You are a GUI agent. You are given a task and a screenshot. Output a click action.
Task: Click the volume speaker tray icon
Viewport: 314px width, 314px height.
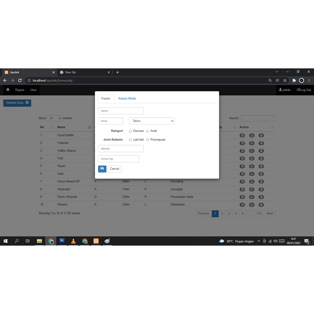tap(275, 241)
